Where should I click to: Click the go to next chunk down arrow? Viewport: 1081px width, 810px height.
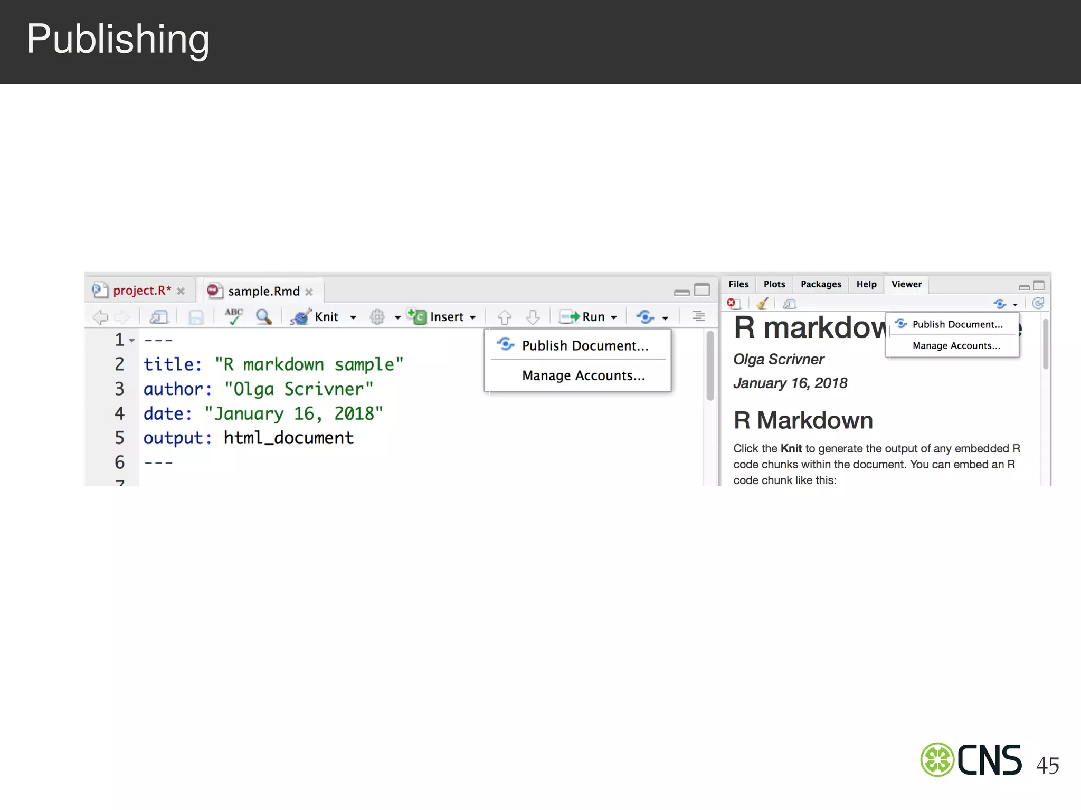(533, 317)
